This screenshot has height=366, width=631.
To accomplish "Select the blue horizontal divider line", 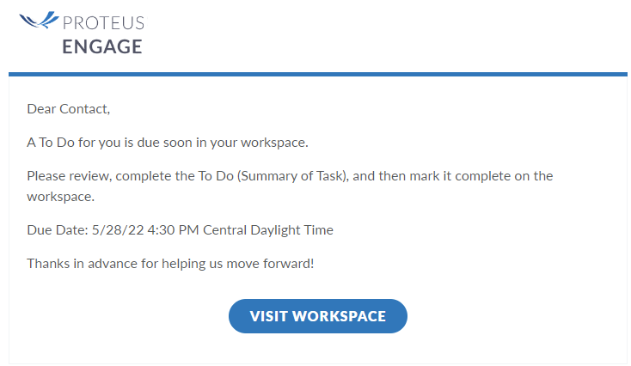I will click(x=318, y=75).
